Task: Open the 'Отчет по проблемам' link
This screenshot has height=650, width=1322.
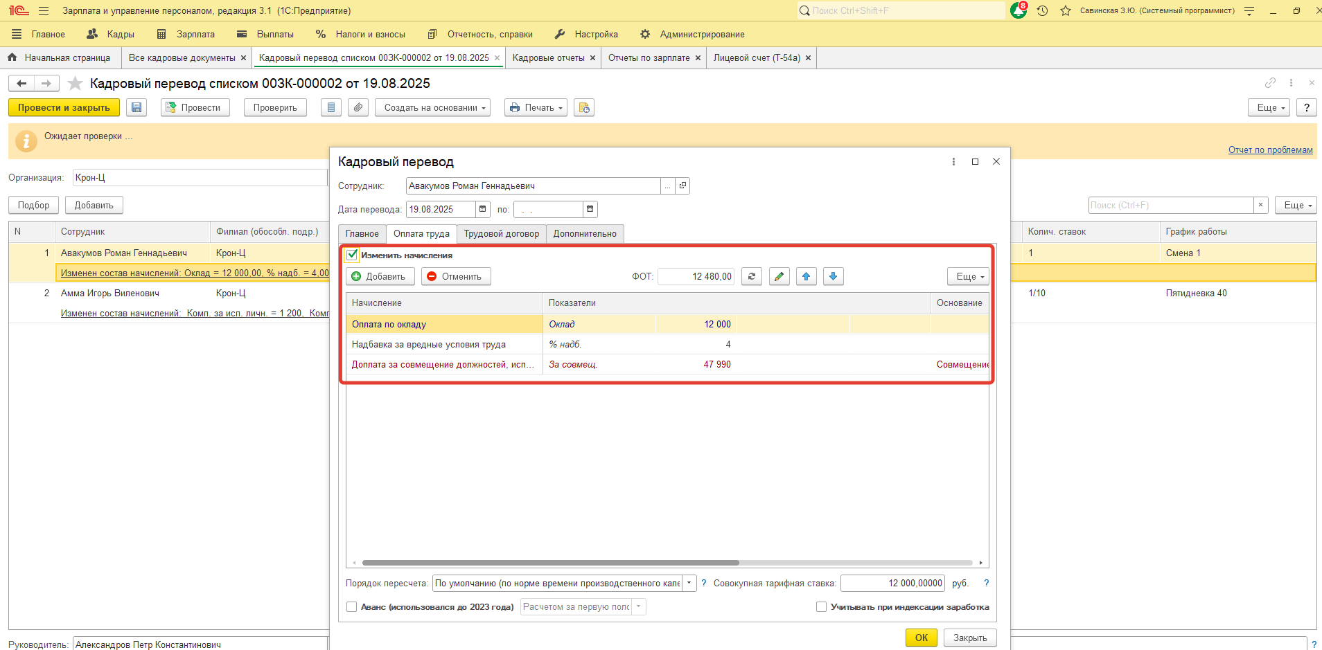Action: [1270, 150]
